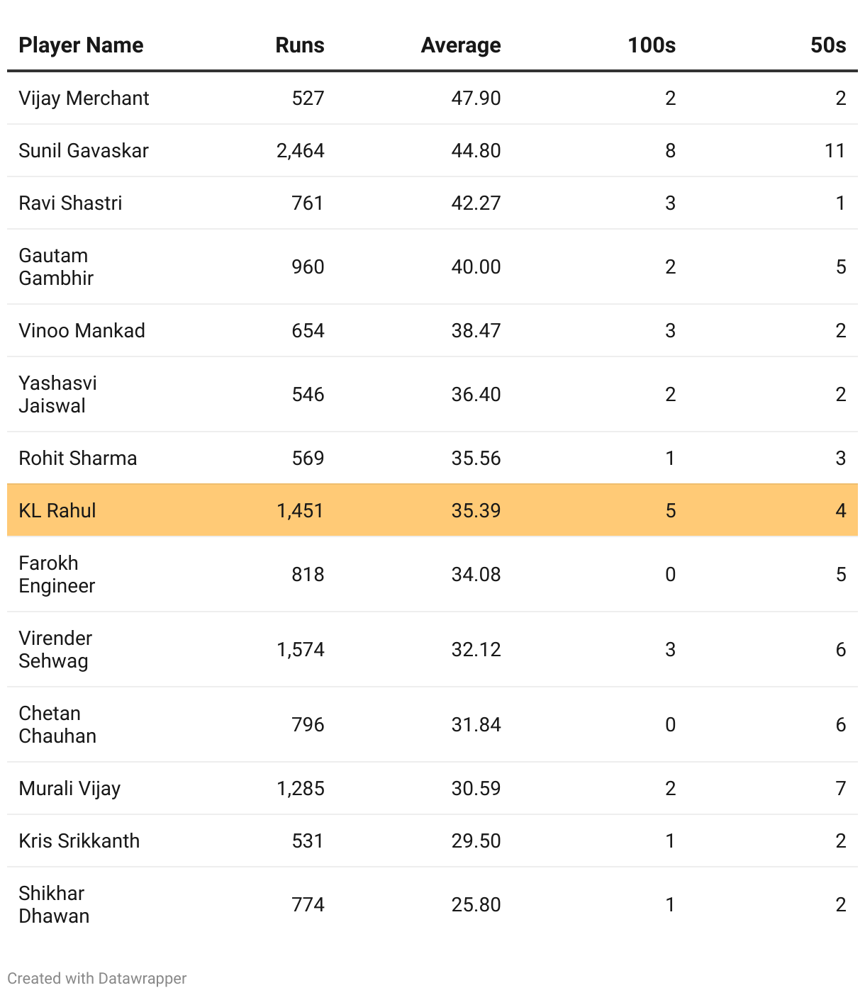
Task: Click Sunil Gavaskar's runs value 2,464
Action: coord(301,150)
